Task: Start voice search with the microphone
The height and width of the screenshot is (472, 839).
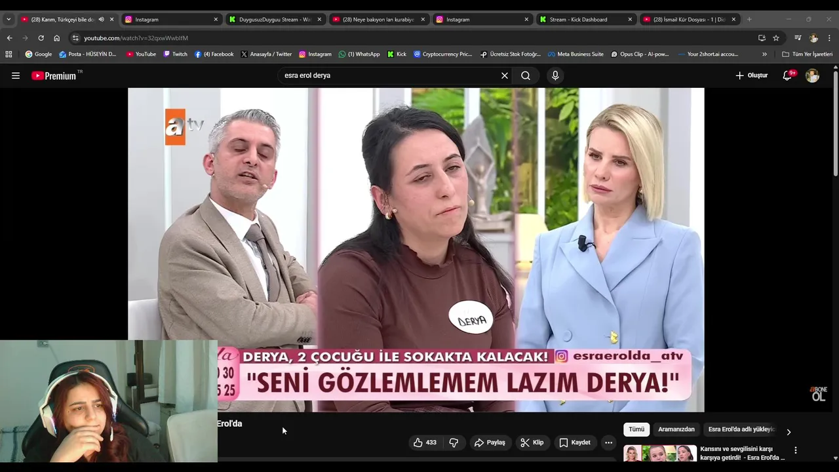Action: tap(555, 75)
